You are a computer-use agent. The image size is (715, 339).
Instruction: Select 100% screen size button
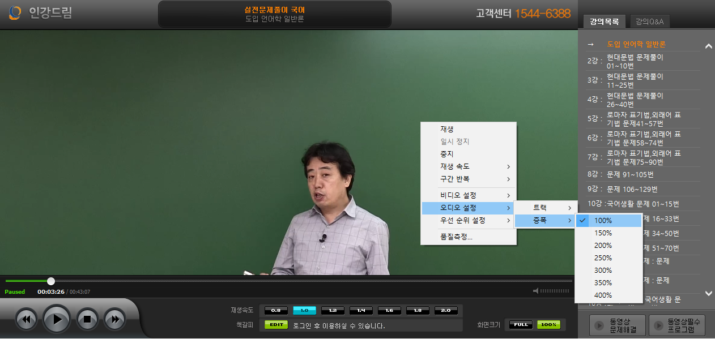click(548, 325)
